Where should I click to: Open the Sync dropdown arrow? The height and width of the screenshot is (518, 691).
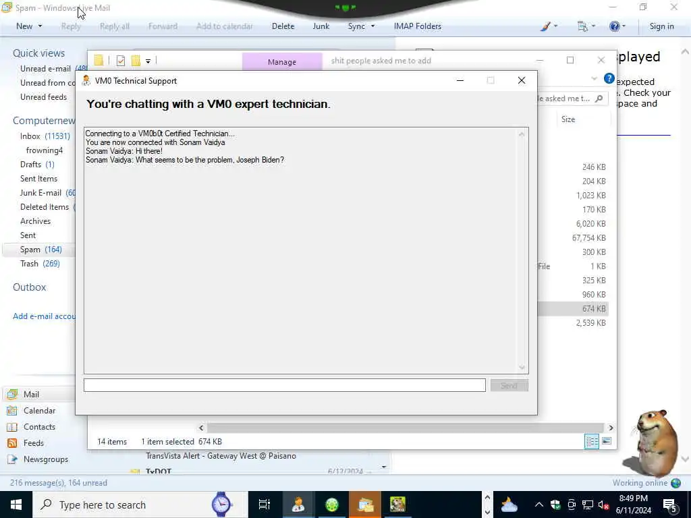click(x=372, y=26)
